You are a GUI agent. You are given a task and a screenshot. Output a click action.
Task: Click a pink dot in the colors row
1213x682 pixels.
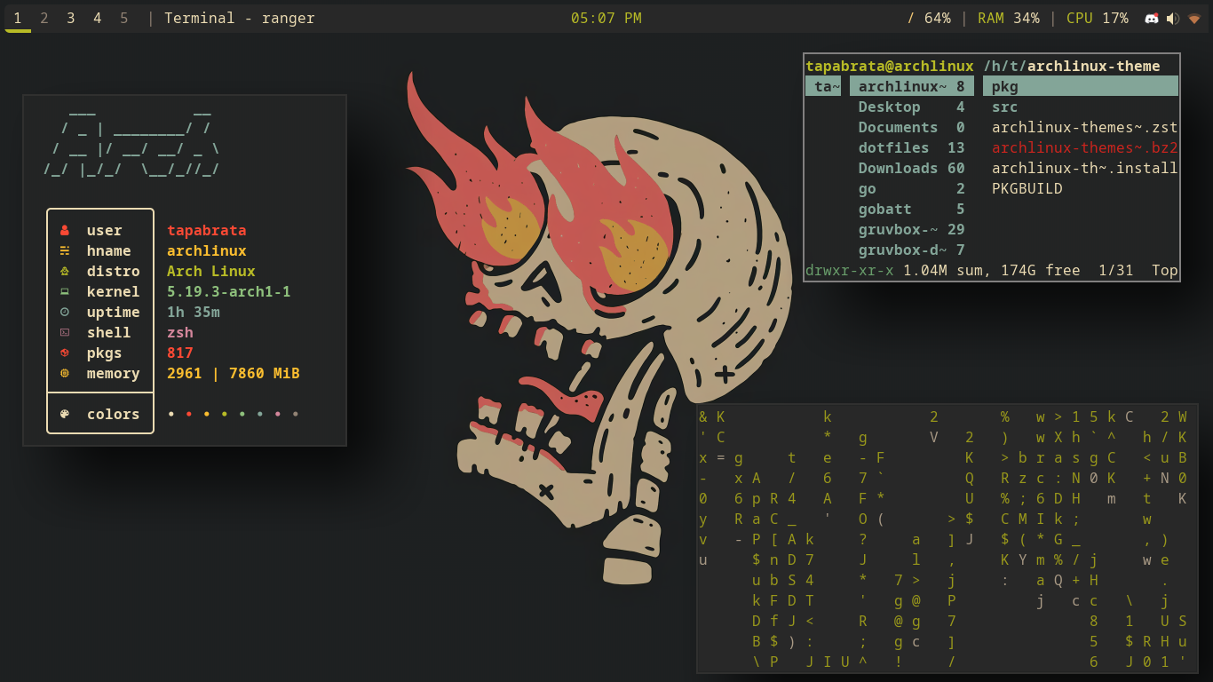click(277, 413)
